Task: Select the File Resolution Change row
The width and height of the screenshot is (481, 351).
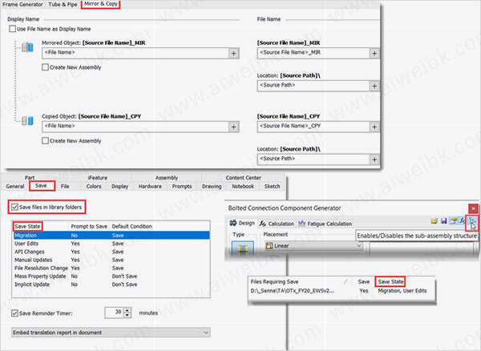Action: (111, 268)
